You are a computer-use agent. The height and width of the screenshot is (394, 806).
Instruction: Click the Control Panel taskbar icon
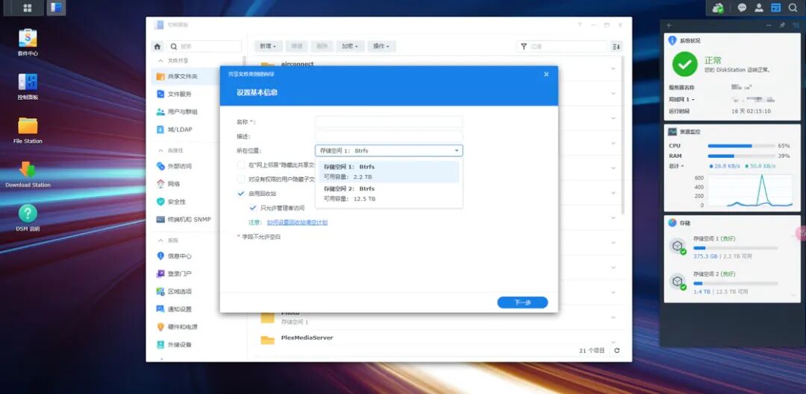coord(56,7)
